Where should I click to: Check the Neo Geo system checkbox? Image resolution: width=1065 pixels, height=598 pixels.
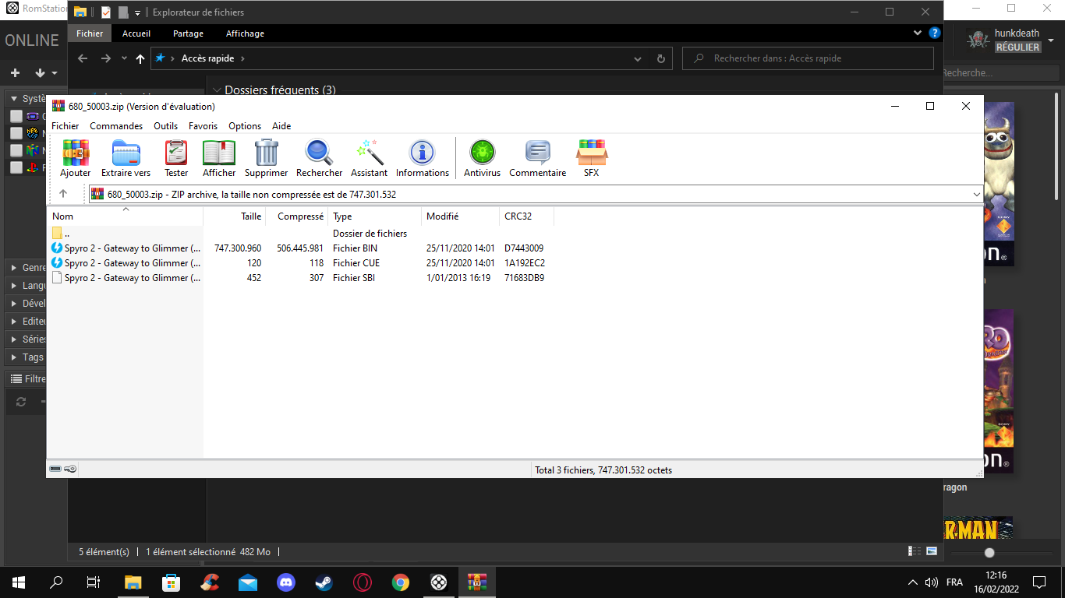click(16, 133)
